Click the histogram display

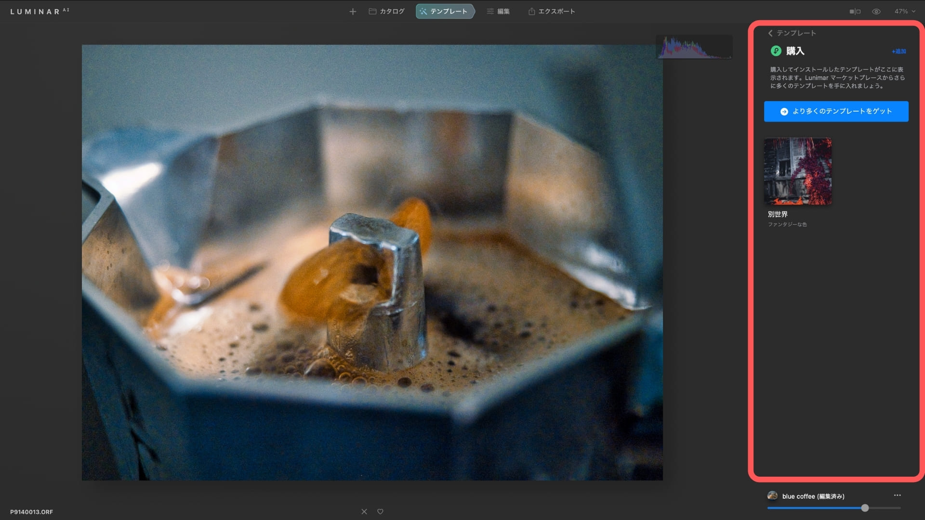pyautogui.click(x=694, y=47)
